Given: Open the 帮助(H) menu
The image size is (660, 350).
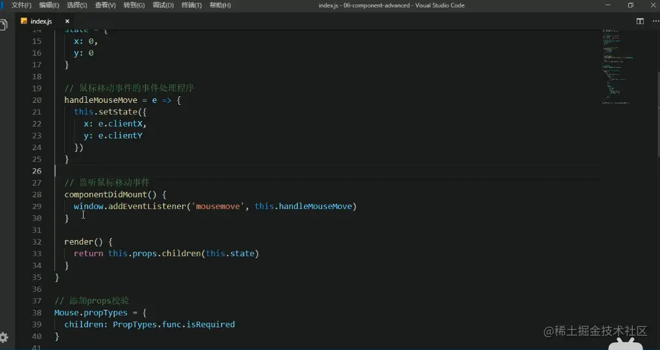Looking at the screenshot, I should tap(220, 5).
